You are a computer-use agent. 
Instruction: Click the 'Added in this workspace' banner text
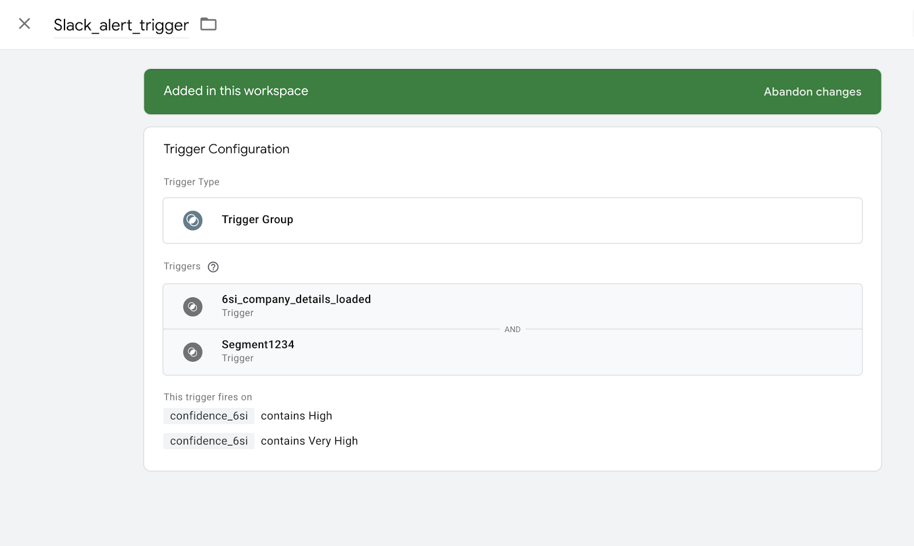tap(236, 91)
